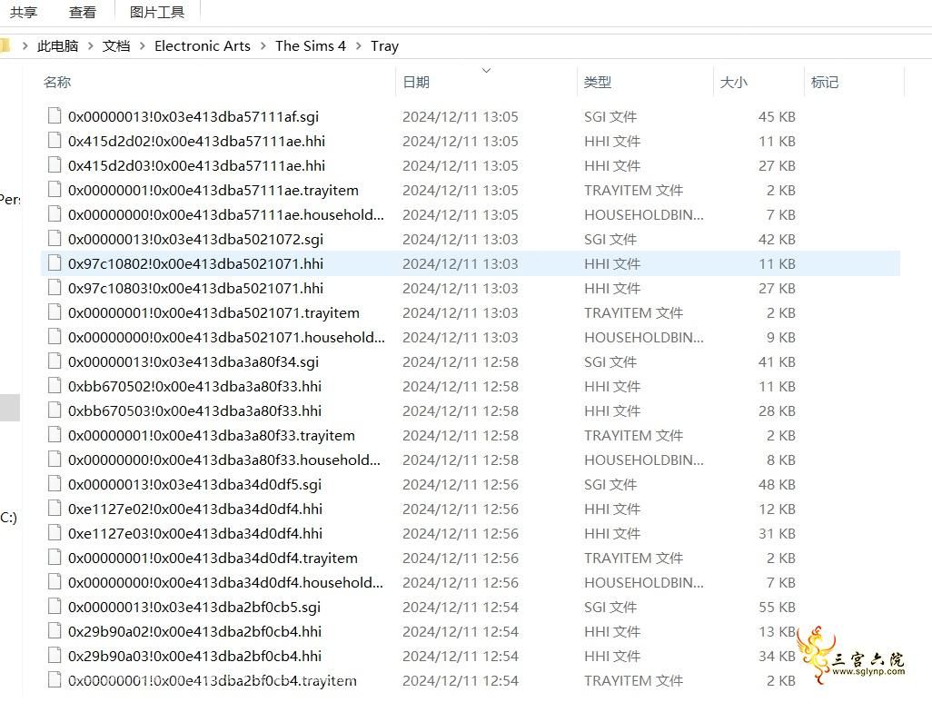
Task: Click file icon of 0x00000001!0x00e413dba57111ae.trayitem
Action: coord(55,190)
